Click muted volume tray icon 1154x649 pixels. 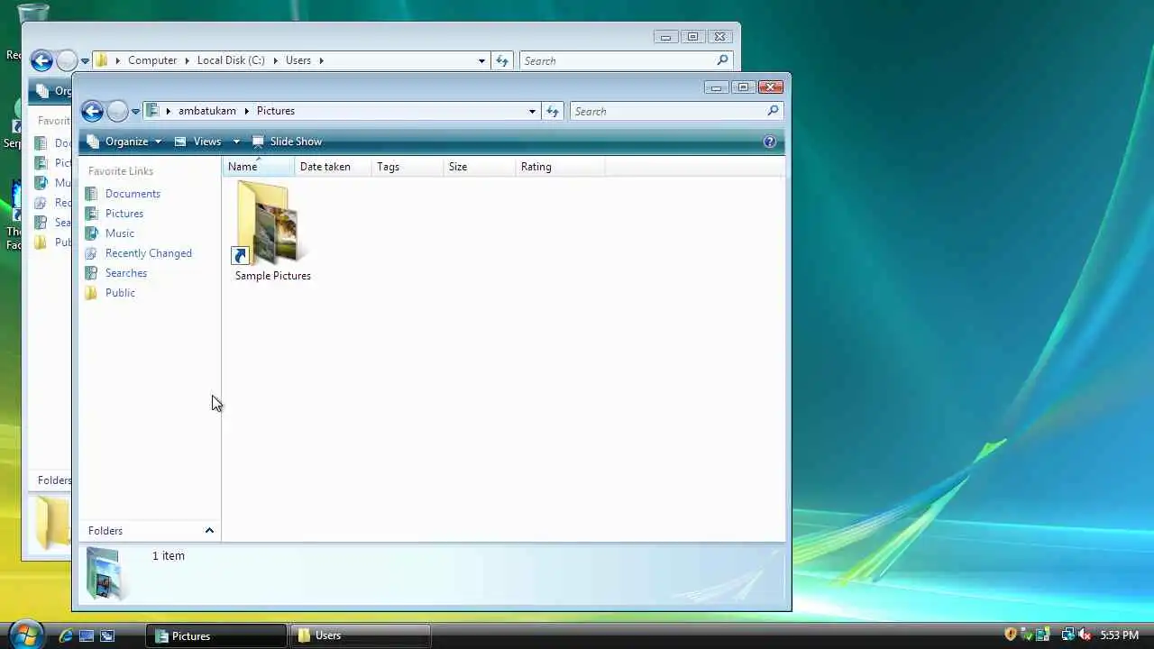1085,635
